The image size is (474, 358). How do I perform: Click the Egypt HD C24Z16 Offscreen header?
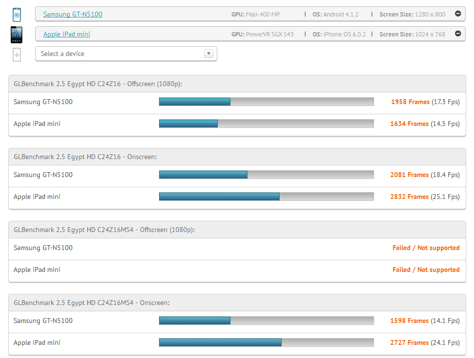[98, 84]
